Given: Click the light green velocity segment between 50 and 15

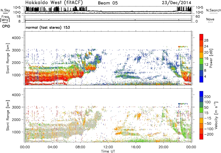Looking at the screenshot, I should 201,110.
